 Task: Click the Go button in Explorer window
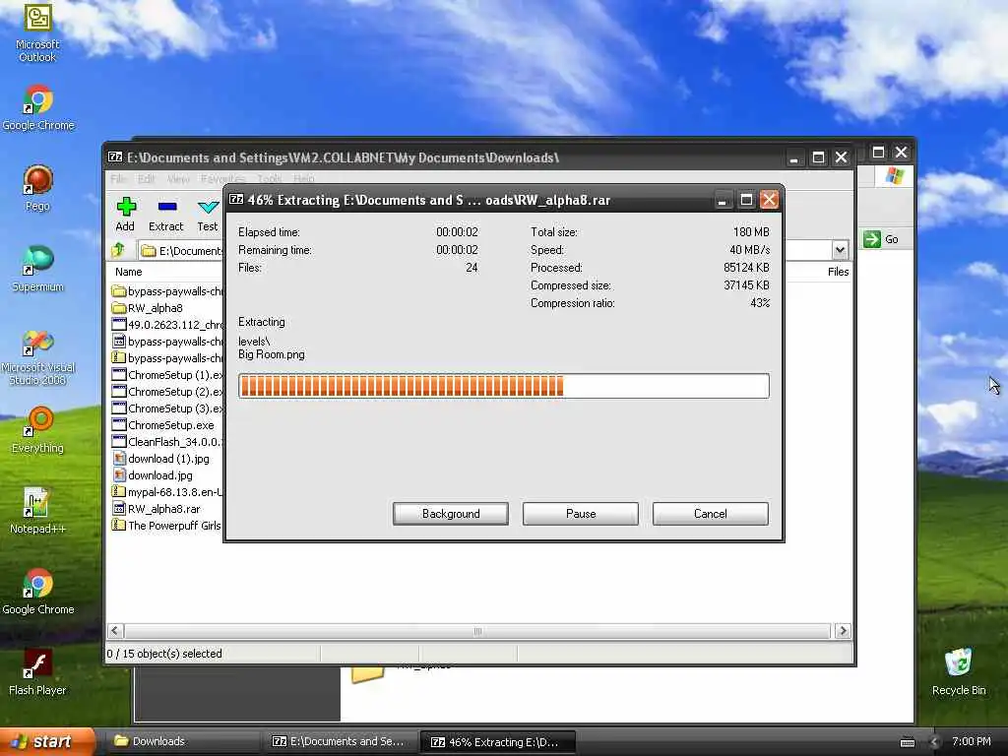tap(881, 239)
